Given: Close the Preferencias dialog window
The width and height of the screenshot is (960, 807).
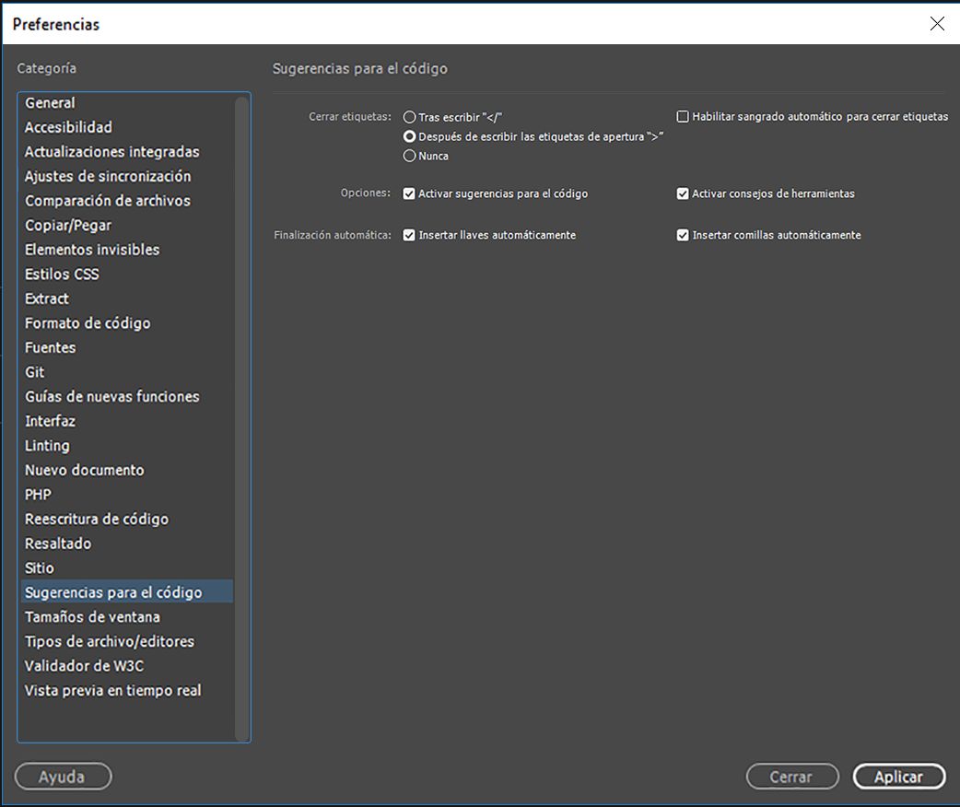Looking at the screenshot, I should click(937, 24).
